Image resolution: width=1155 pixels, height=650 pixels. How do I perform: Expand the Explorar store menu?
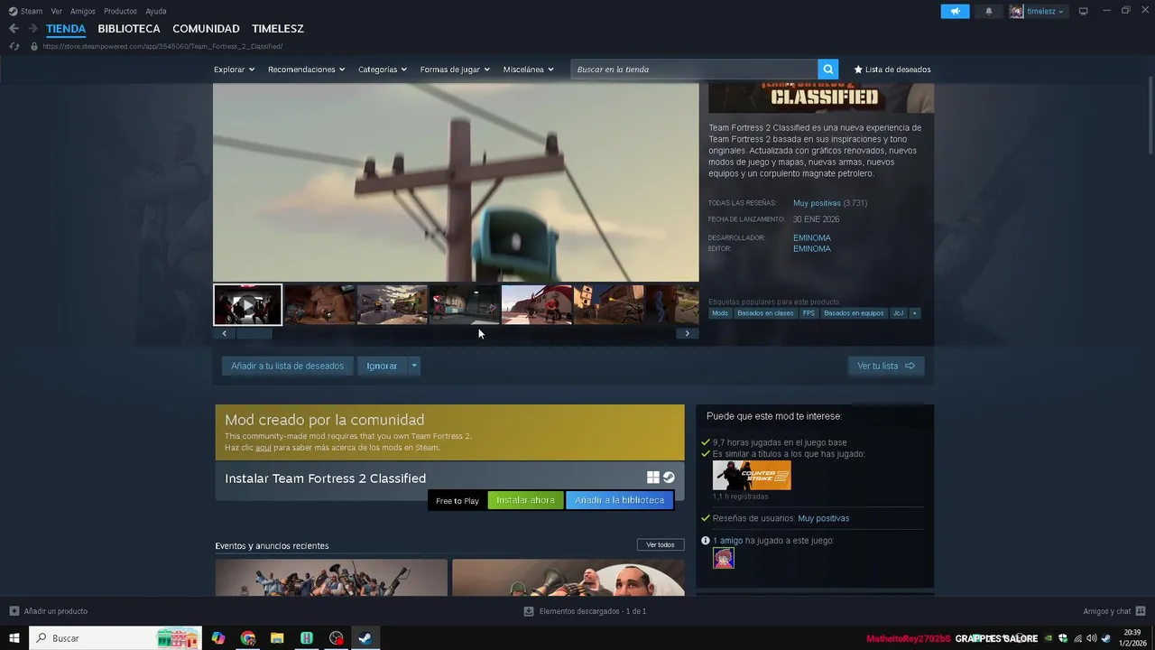pyautogui.click(x=235, y=70)
